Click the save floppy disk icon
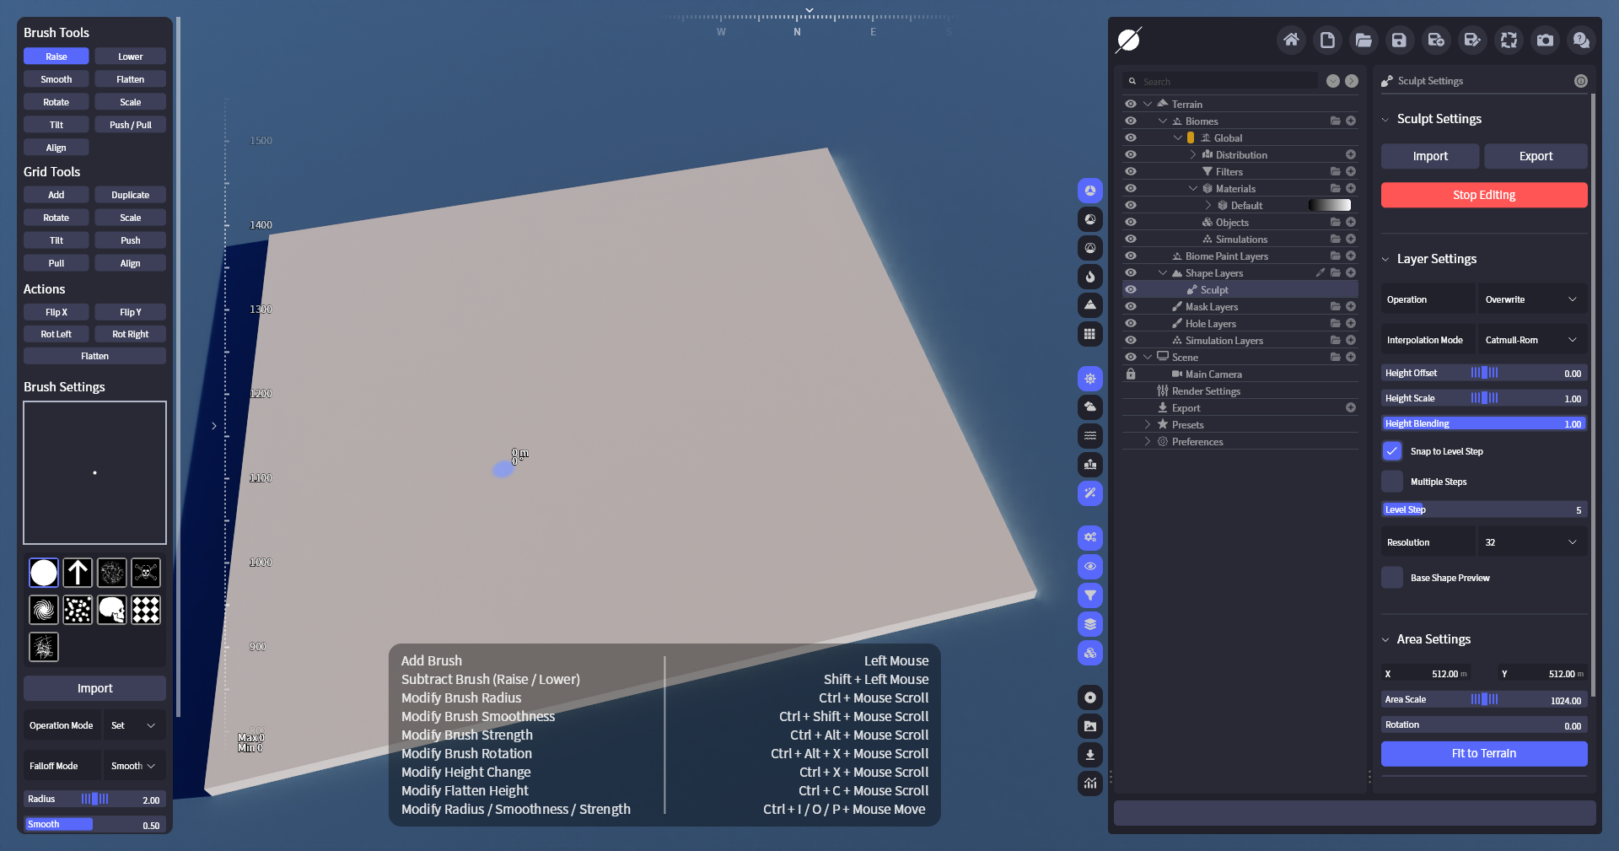Screen dimensions: 1619x851 point(1399,40)
